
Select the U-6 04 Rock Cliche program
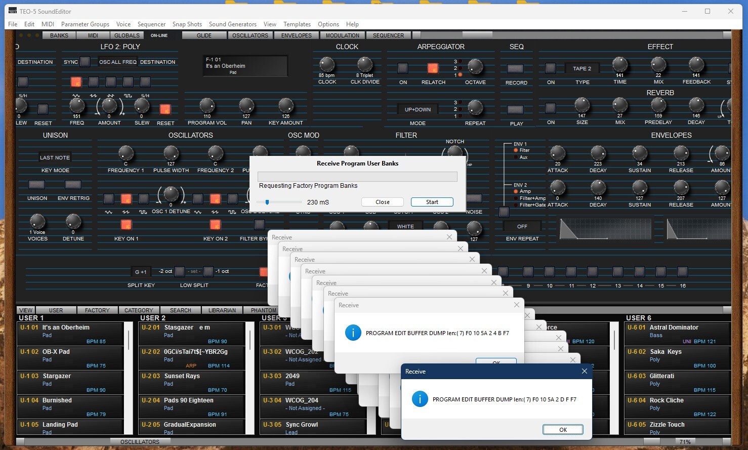678,406
